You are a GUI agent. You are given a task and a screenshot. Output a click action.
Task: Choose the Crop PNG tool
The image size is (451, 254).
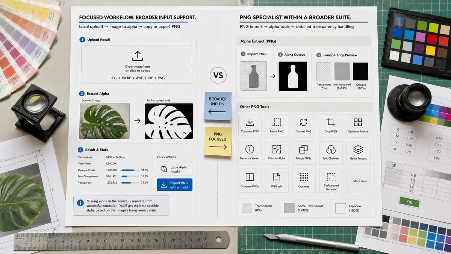[x=330, y=125]
